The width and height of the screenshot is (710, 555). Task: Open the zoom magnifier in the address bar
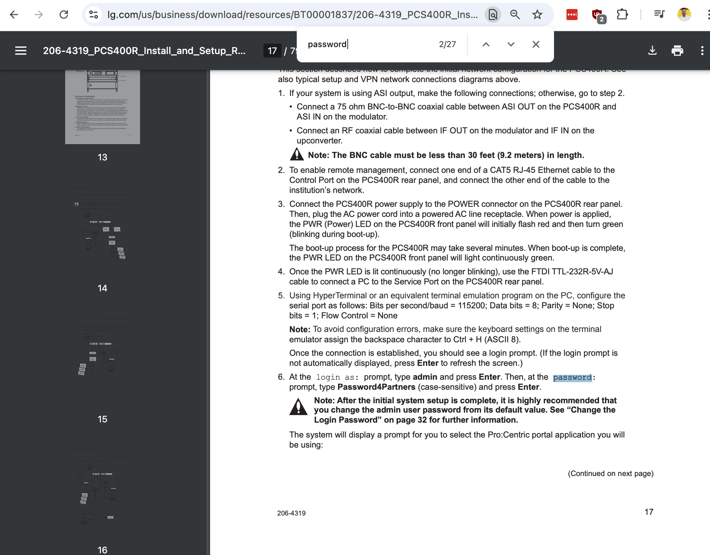point(515,15)
